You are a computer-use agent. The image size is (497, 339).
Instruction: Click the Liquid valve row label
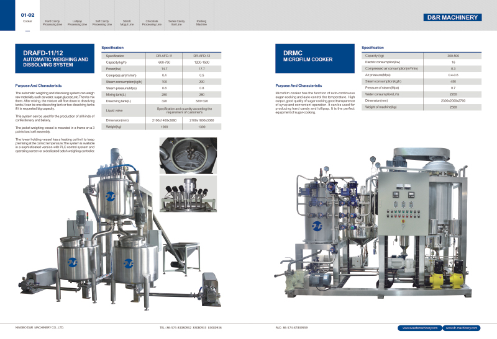[x=114, y=110]
